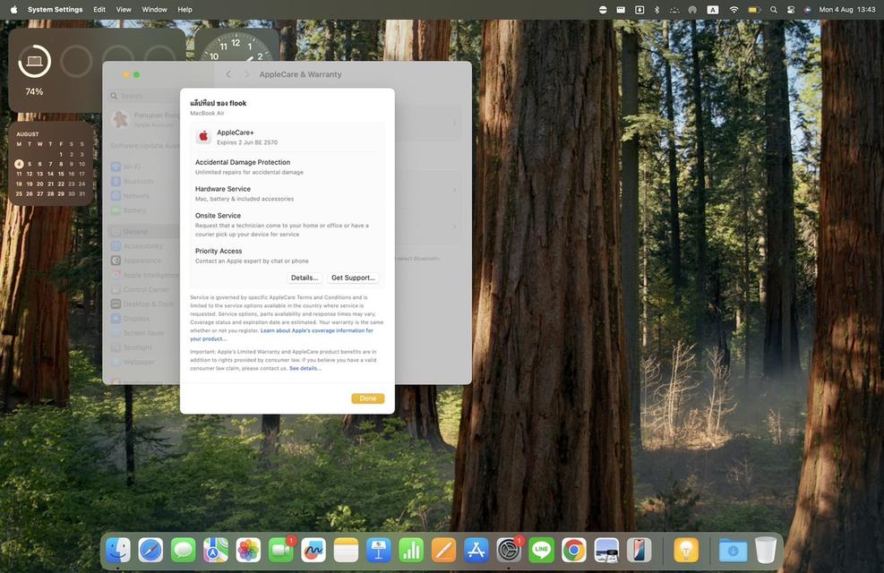The width and height of the screenshot is (884, 573).
Task: Open Finder from the Dock
Action: 118,550
